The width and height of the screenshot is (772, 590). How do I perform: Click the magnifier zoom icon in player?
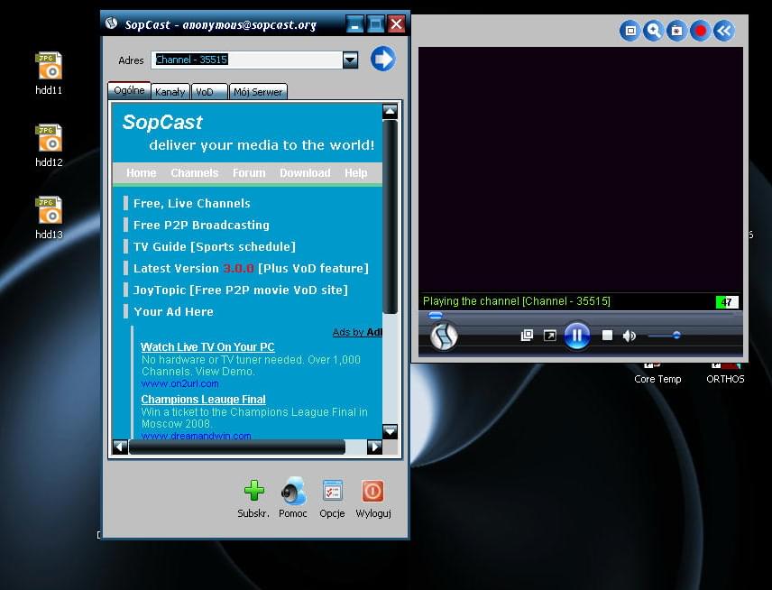click(x=654, y=31)
